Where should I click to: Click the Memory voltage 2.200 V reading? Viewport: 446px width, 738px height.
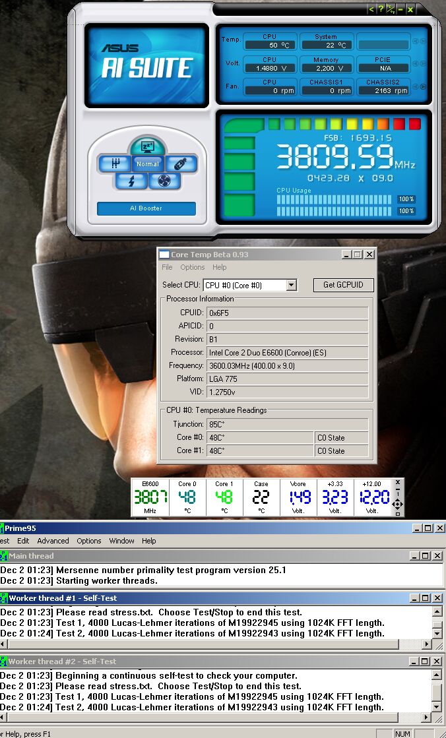(327, 68)
